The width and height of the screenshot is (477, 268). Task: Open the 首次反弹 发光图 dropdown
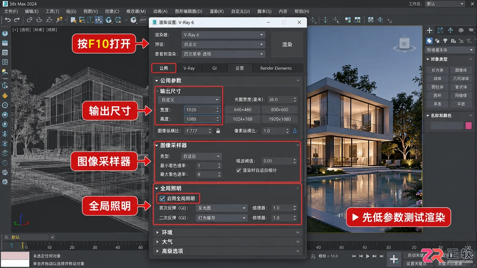(x=222, y=208)
